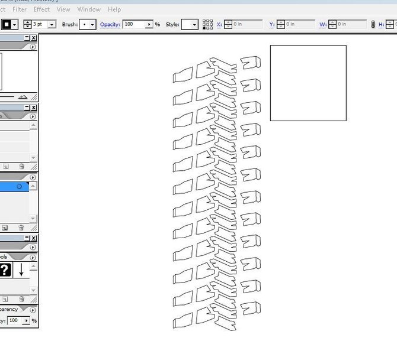Viewport: 397px width, 354px height.
Task: Click the delete symbol trash icon
Action: click(x=21, y=299)
